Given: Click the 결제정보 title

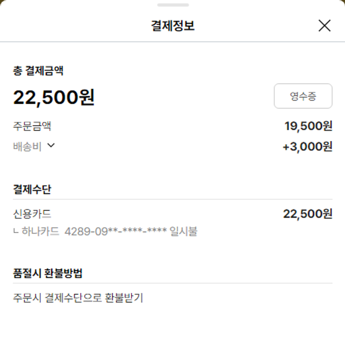Looking at the screenshot, I should [x=172, y=26].
